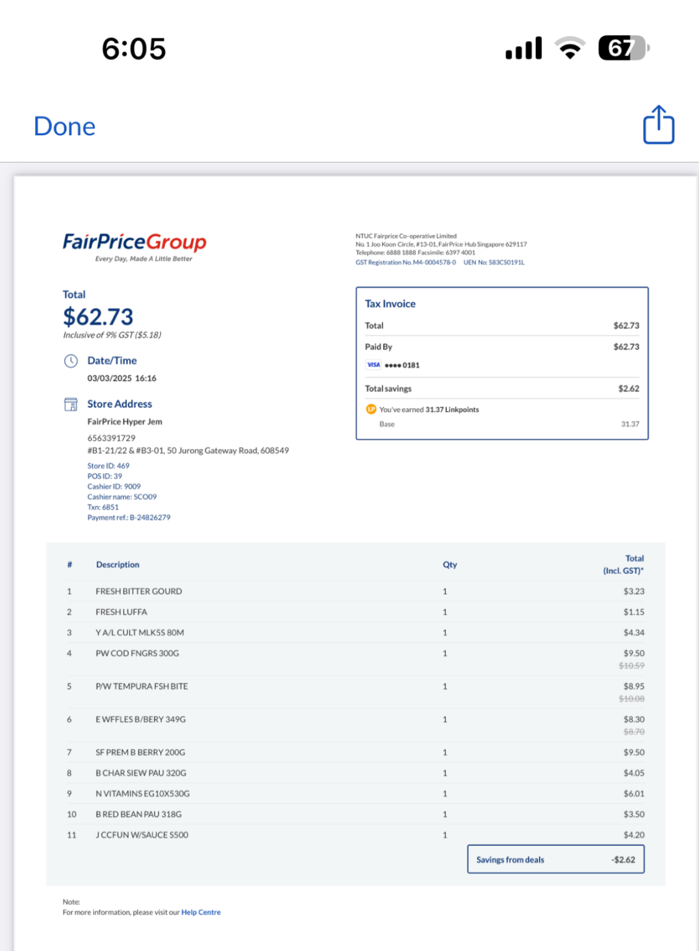Select the $3.23 bitter gourd price
The width and height of the screenshot is (699, 951).
[x=634, y=591]
